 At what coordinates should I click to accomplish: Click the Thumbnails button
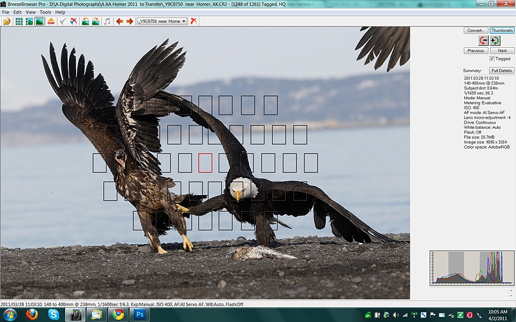tap(502, 30)
